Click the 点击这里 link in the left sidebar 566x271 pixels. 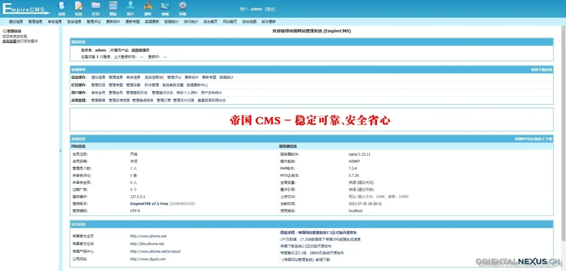click(9, 41)
